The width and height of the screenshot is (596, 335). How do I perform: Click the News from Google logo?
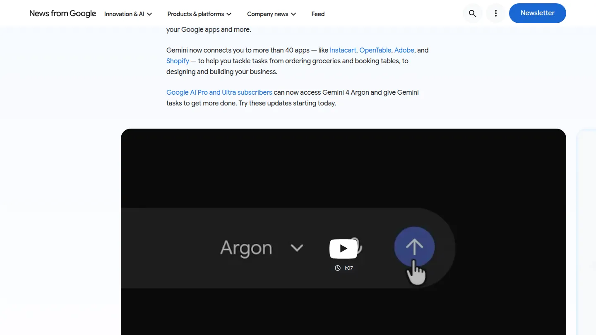tap(62, 14)
